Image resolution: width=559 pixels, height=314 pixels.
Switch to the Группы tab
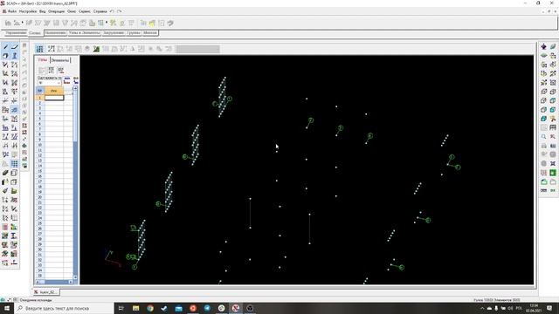pos(134,33)
